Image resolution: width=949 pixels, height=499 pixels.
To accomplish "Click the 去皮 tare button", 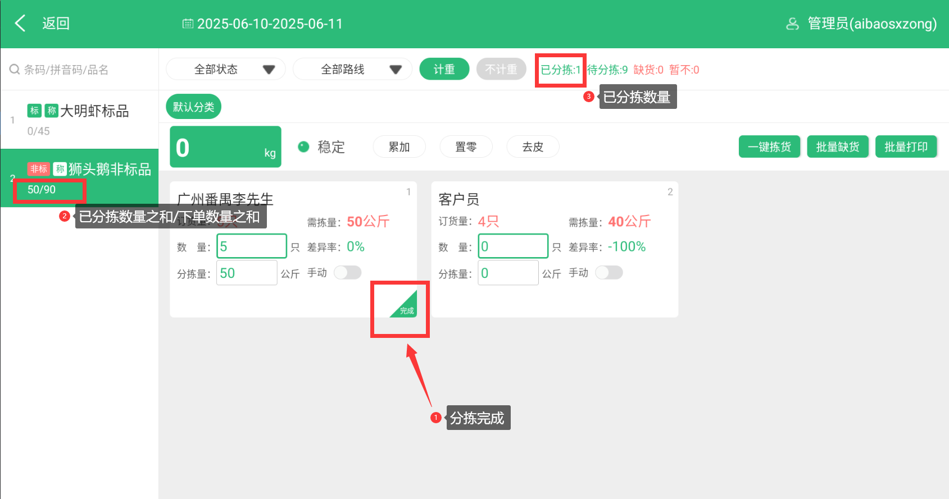I will click(532, 147).
